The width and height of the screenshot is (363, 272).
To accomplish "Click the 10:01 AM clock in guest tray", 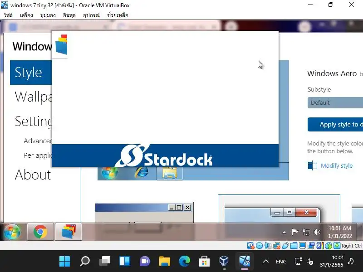I will [x=340, y=232].
